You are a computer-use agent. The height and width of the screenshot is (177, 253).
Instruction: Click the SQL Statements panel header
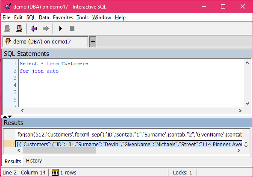[x=126, y=54]
